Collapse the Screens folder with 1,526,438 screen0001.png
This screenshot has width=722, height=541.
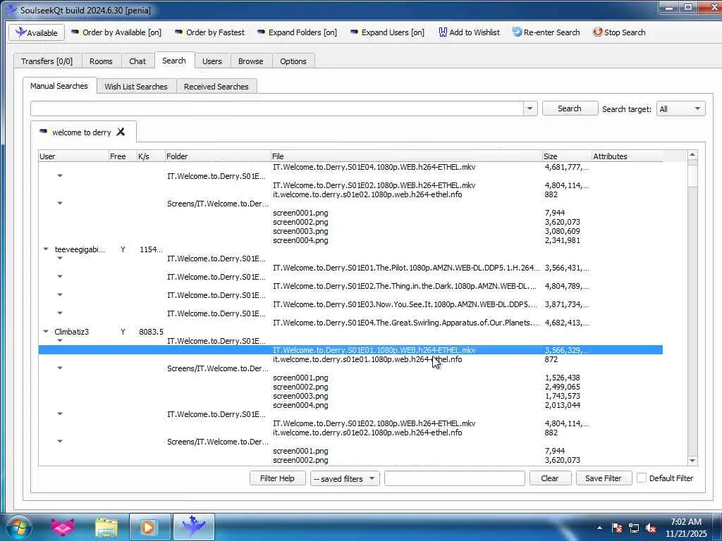tap(60, 368)
